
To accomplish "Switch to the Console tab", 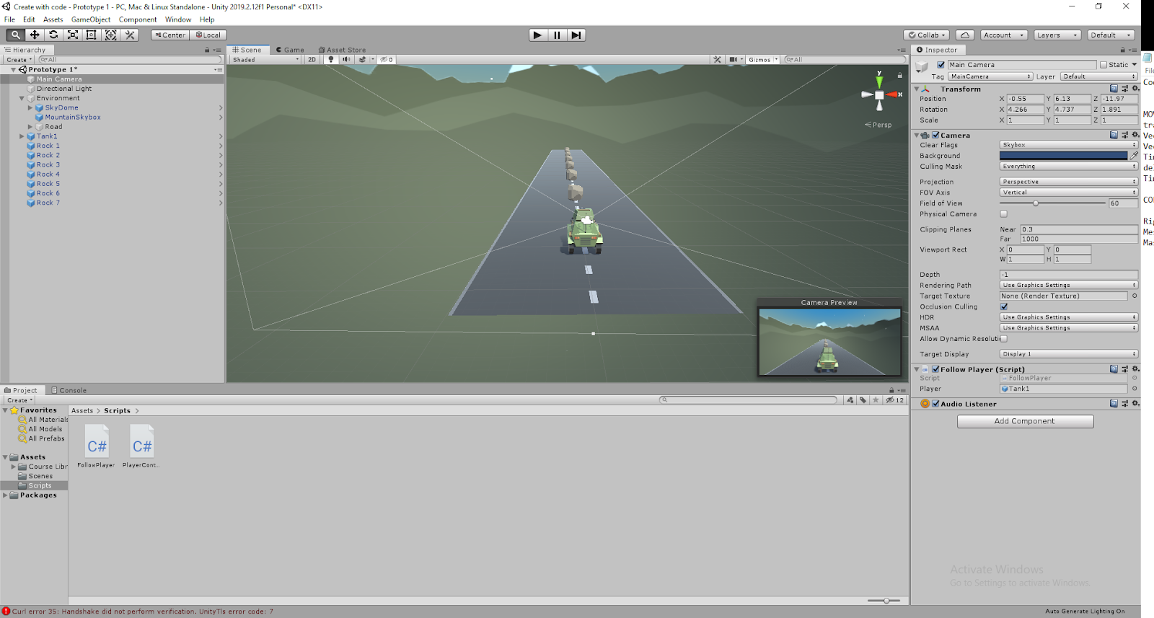I will point(69,390).
